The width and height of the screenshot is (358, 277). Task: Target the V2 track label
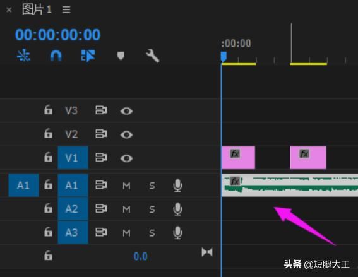coord(71,134)
